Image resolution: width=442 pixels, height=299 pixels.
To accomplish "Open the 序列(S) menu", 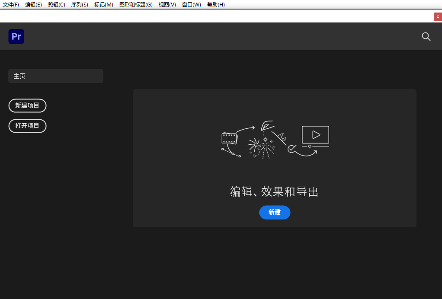I will 80,5.
